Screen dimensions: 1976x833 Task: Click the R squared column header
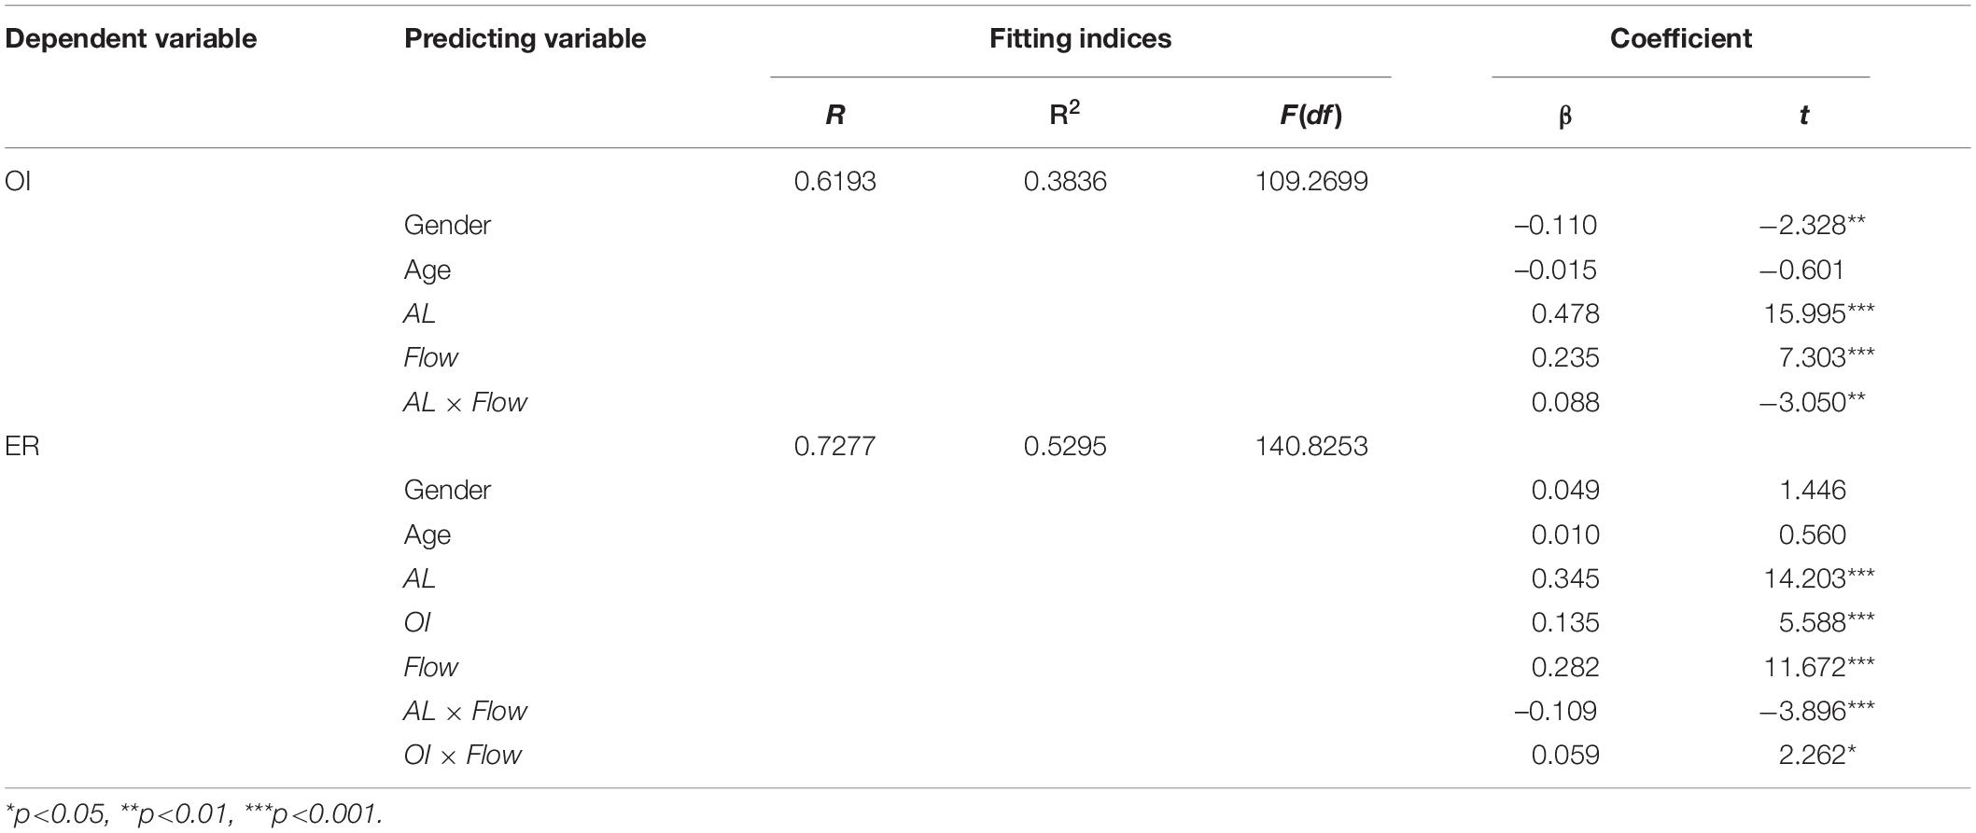(x=1064, y=114)
